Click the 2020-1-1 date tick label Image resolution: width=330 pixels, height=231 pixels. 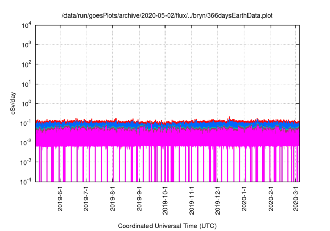pos(244,199)
